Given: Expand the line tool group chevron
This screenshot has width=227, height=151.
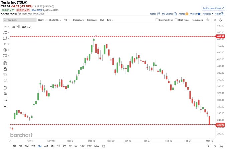Looking at the screenshot, I should point(8,27).
